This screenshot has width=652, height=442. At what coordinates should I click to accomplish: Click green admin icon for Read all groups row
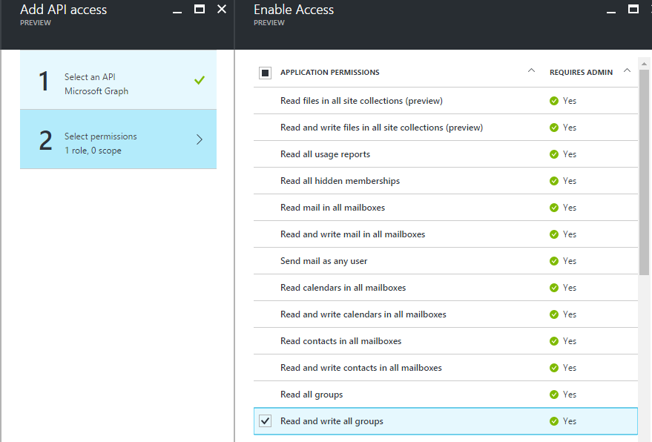pyautogui.click(x=554, y=395)
